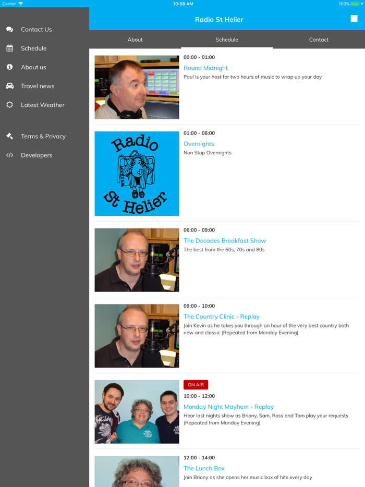This screenshot has height=487, width=365.
Task: Stop radio playback with the white square button
Action: pyautogui.click(x=354, y=19)
